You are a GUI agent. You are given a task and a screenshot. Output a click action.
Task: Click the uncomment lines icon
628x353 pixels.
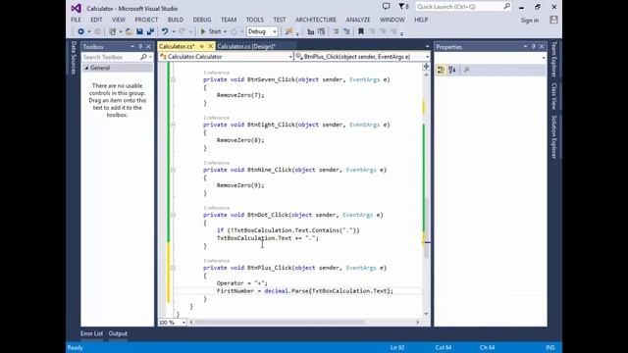(346, 31)
